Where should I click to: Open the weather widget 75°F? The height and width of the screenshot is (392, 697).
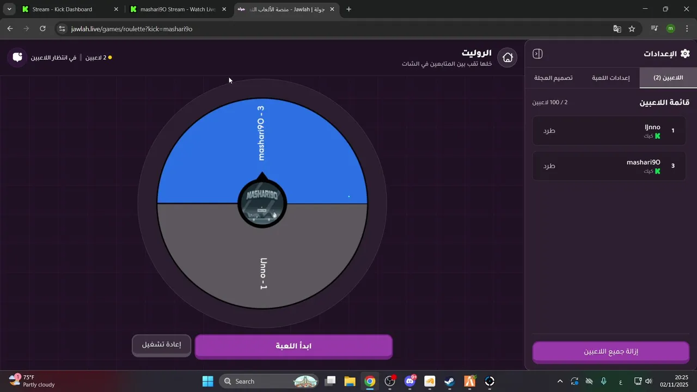coord(33,381)
